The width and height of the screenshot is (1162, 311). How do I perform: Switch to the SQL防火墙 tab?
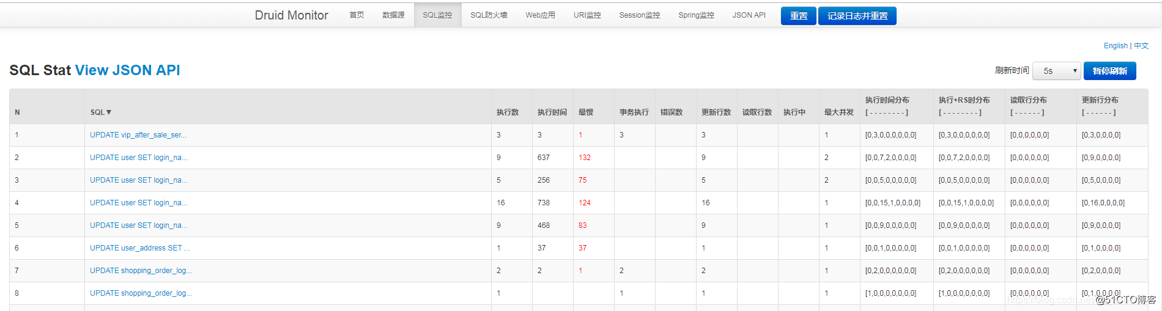[x=489, y=15]
